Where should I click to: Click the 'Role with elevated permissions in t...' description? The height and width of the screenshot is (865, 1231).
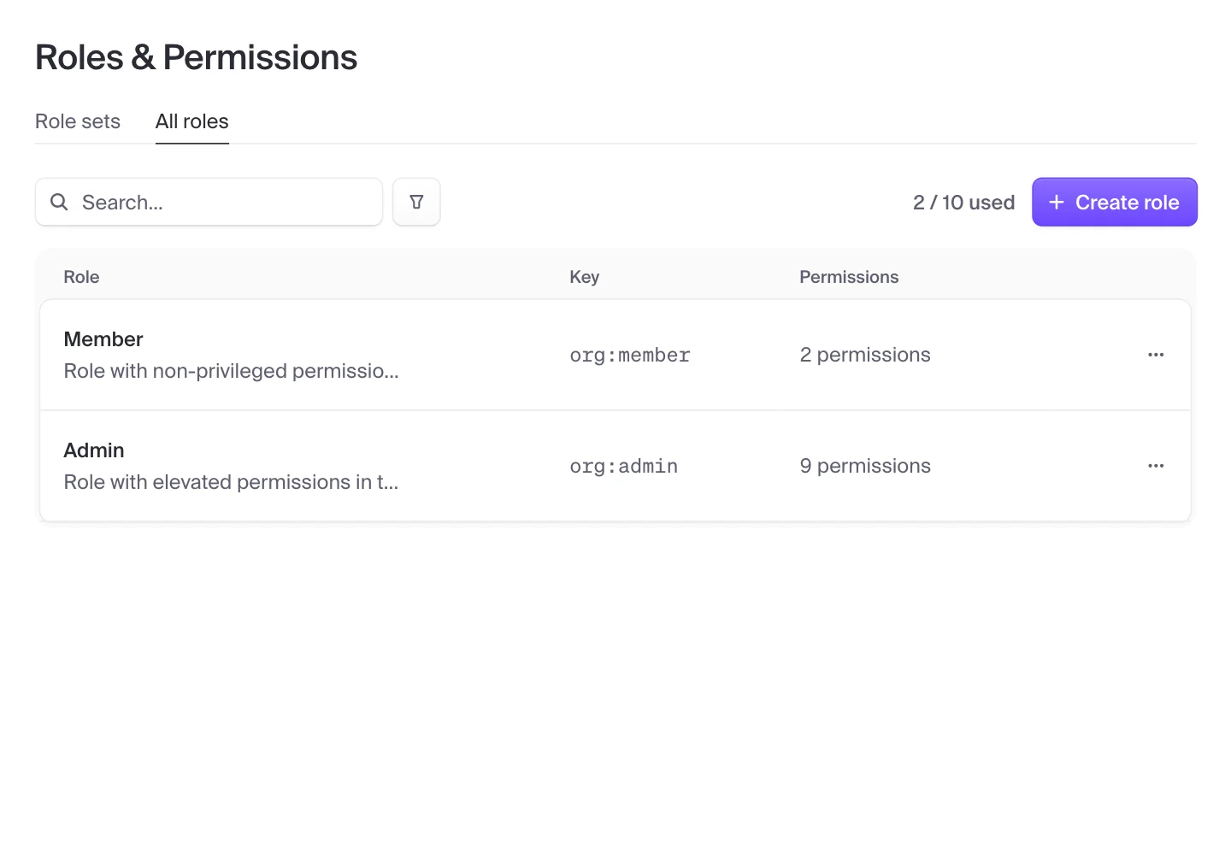[232, 482]
